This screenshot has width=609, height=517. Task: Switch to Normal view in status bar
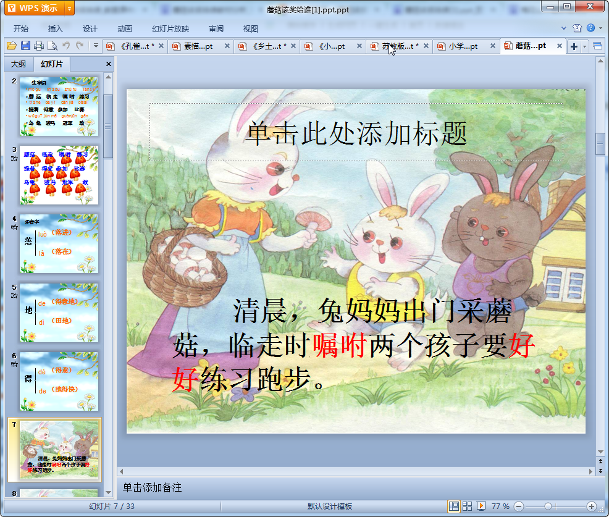click(453, 506)
